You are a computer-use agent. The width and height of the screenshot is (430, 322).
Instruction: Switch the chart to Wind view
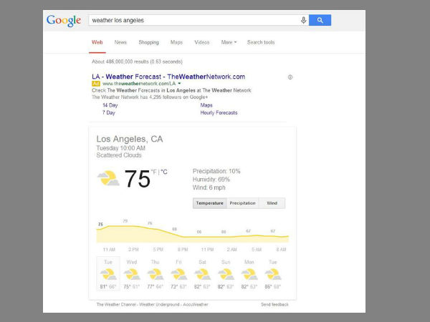[x=272, y=203]
